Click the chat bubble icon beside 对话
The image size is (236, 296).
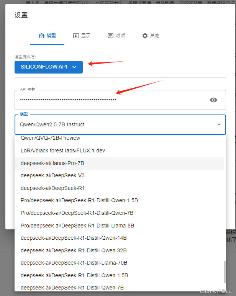(x=110, y=36)
